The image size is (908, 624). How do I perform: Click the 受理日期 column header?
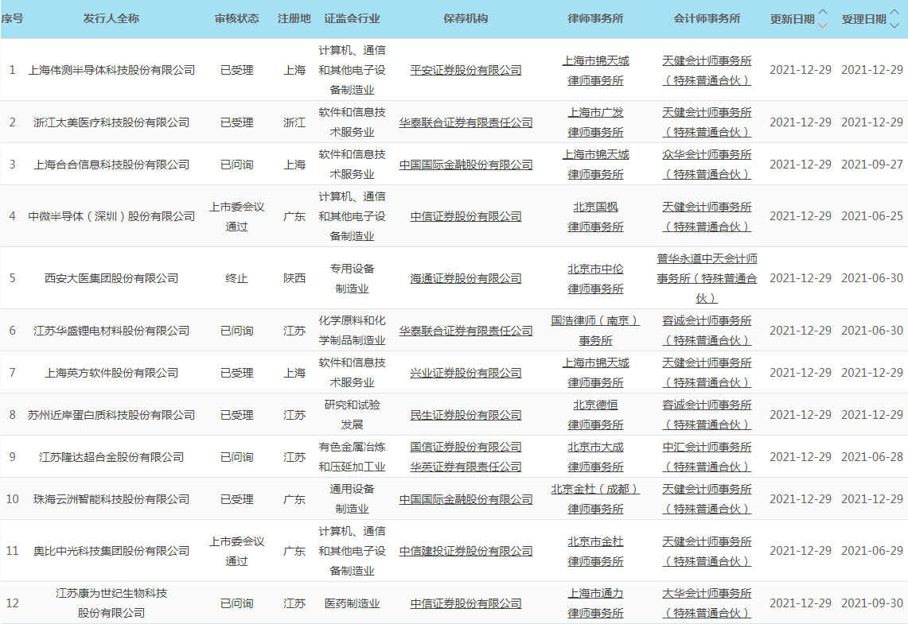click(x=863, y=19)
